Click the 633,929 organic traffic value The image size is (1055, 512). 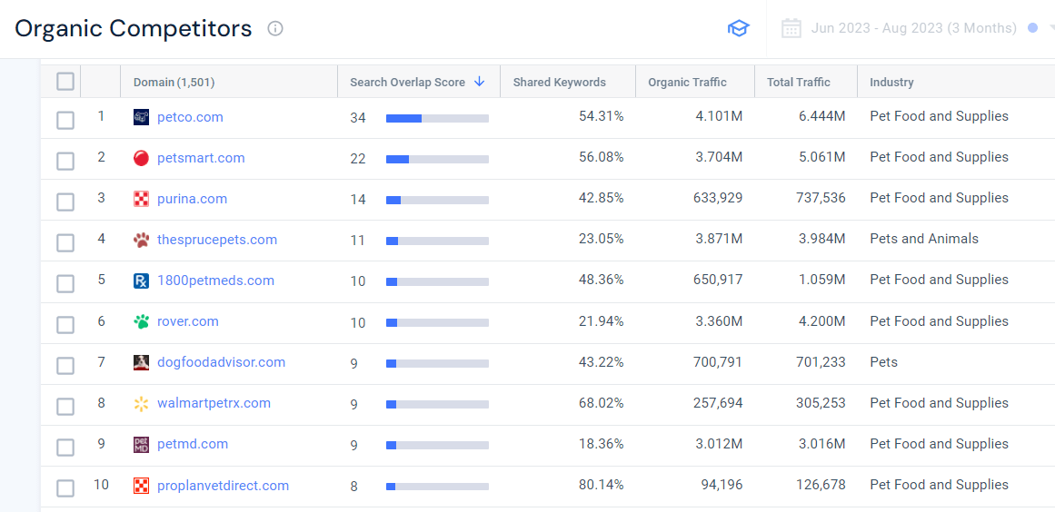pos(718,198)
